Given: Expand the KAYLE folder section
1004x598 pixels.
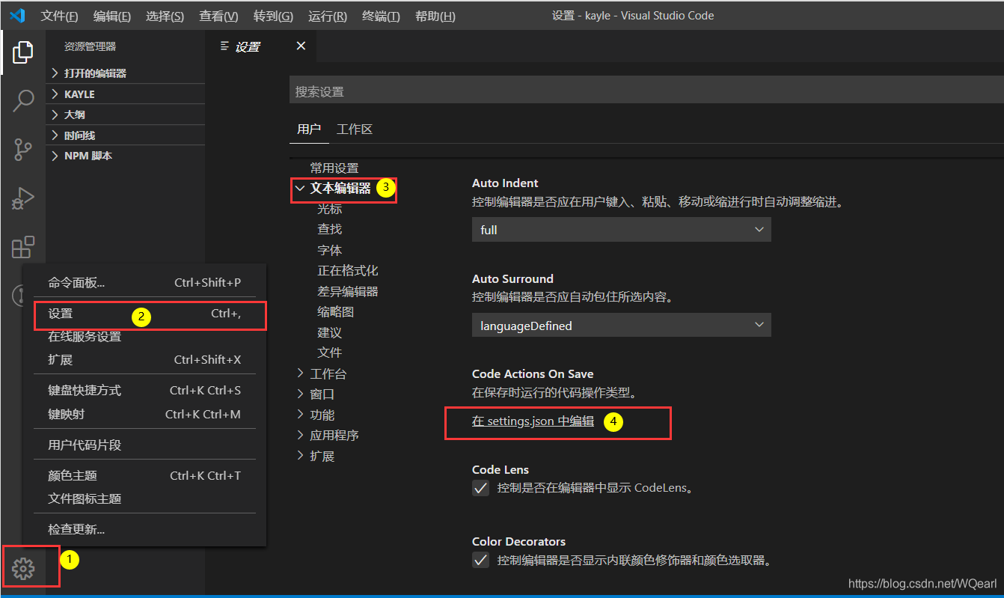Looking at the screenshot, I should (125, 94).
